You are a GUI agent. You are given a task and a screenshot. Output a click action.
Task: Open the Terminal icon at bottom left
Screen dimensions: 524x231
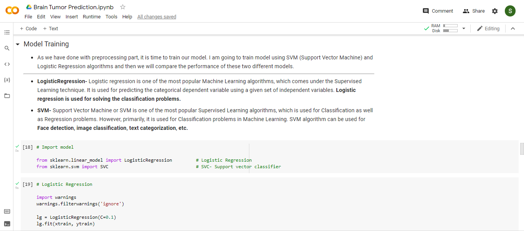(7, 224)
